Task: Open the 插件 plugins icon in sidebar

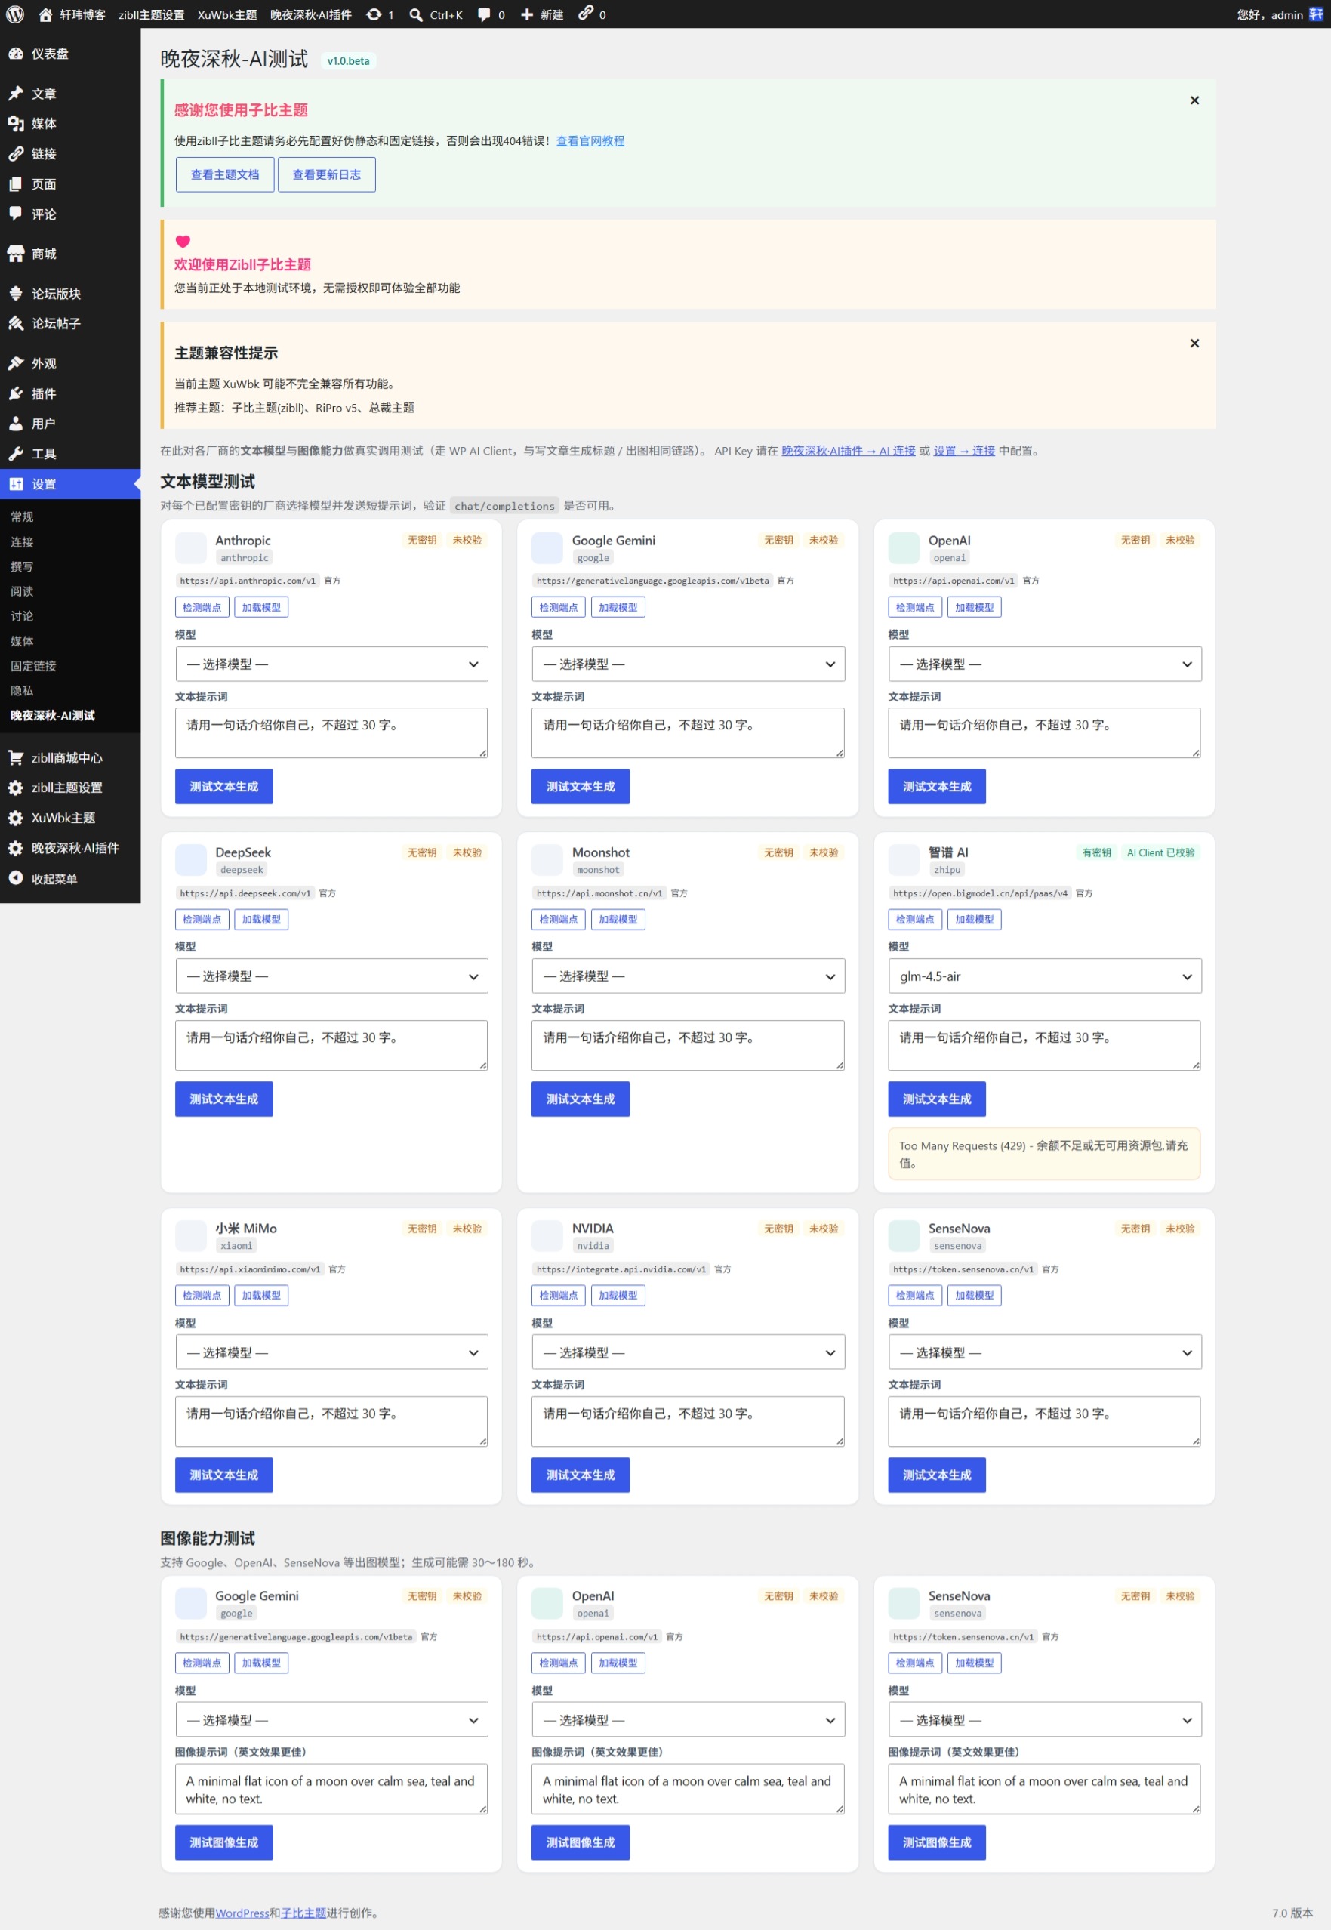Action: 16,393
